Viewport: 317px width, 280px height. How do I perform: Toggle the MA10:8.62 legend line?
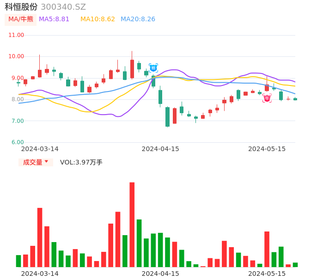(98, 19)
